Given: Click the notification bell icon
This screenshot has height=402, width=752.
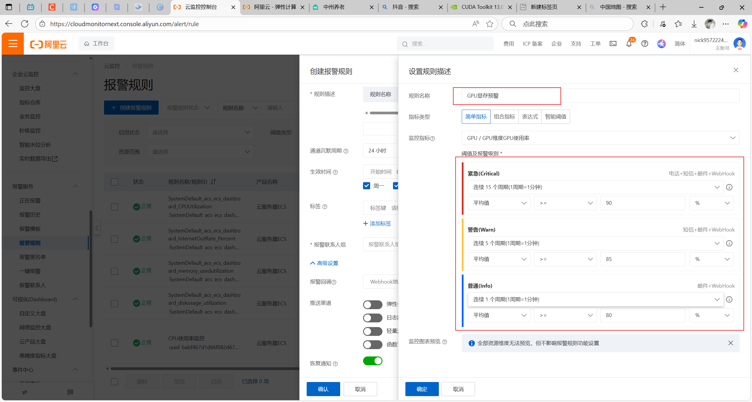Looking at the screenshot, I should (629, 44).
